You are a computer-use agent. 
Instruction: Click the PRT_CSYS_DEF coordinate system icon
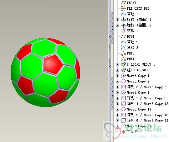123,8
